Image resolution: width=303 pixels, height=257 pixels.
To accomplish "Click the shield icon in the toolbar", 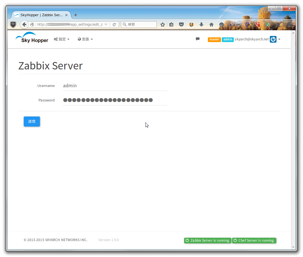I will point(13,25).
